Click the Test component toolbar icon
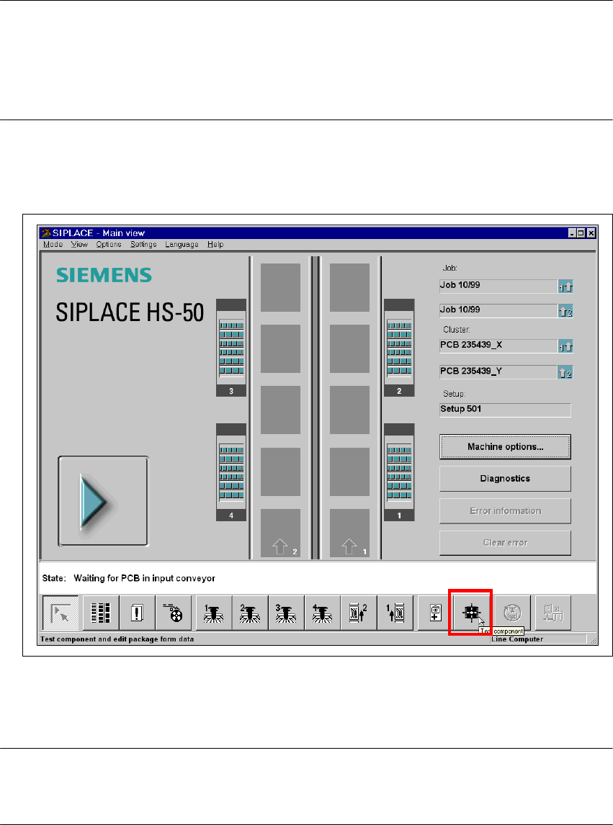The height and width of the screenshot is (825, 613). pos(472,613)
